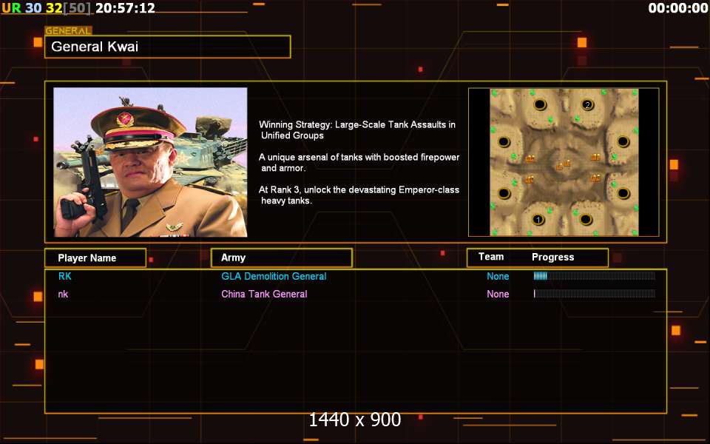
Task: Click the [50] value in overlay
Action: (77, 7)
